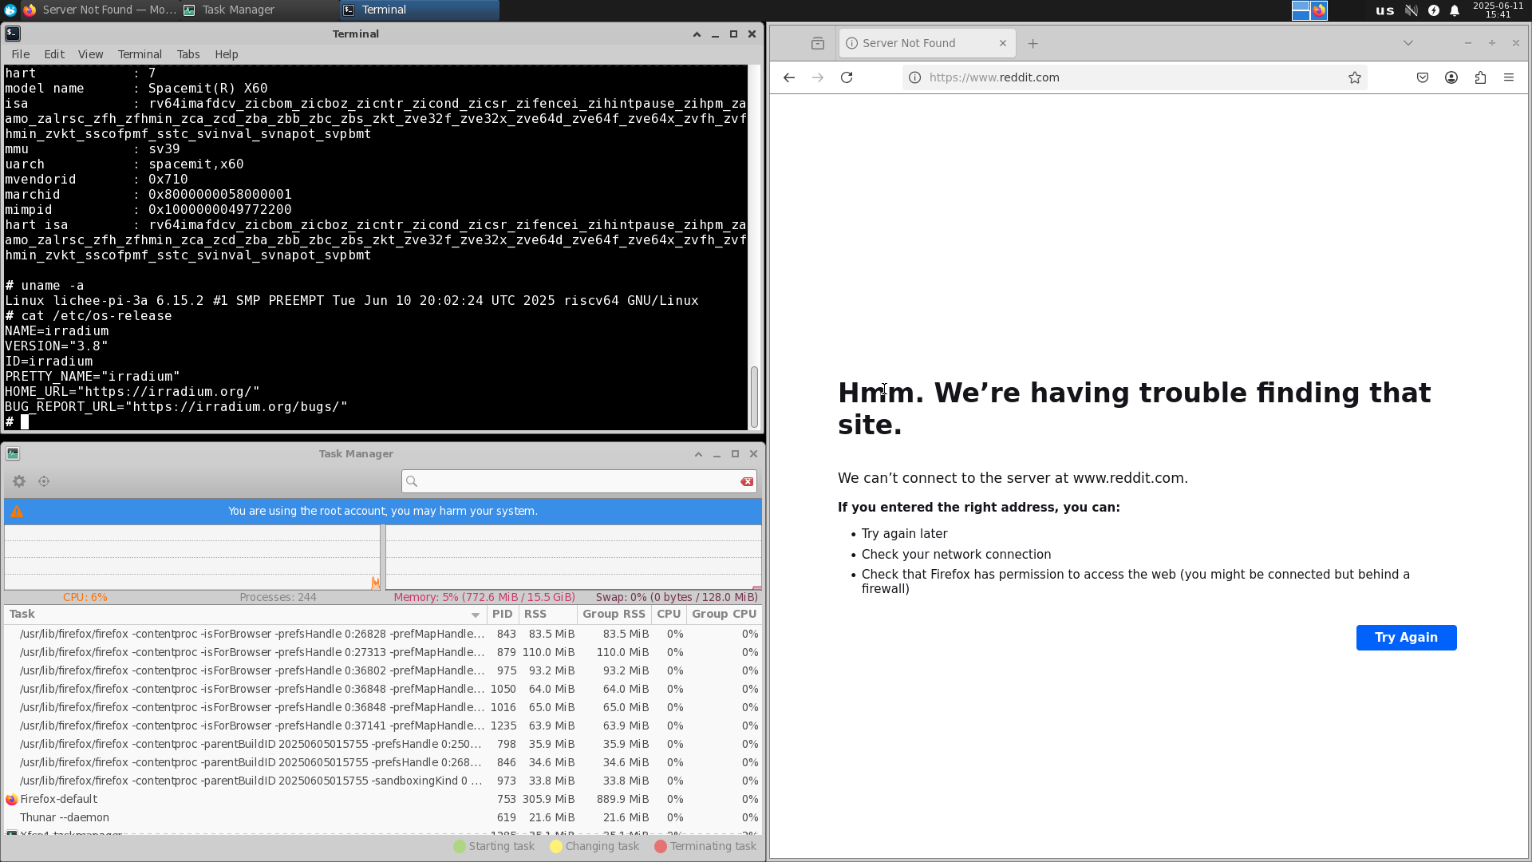This screenshot has height=862, width=1532.
Task: Click the Terminal vertical scrollbar
Action: (x=754, y=396)
